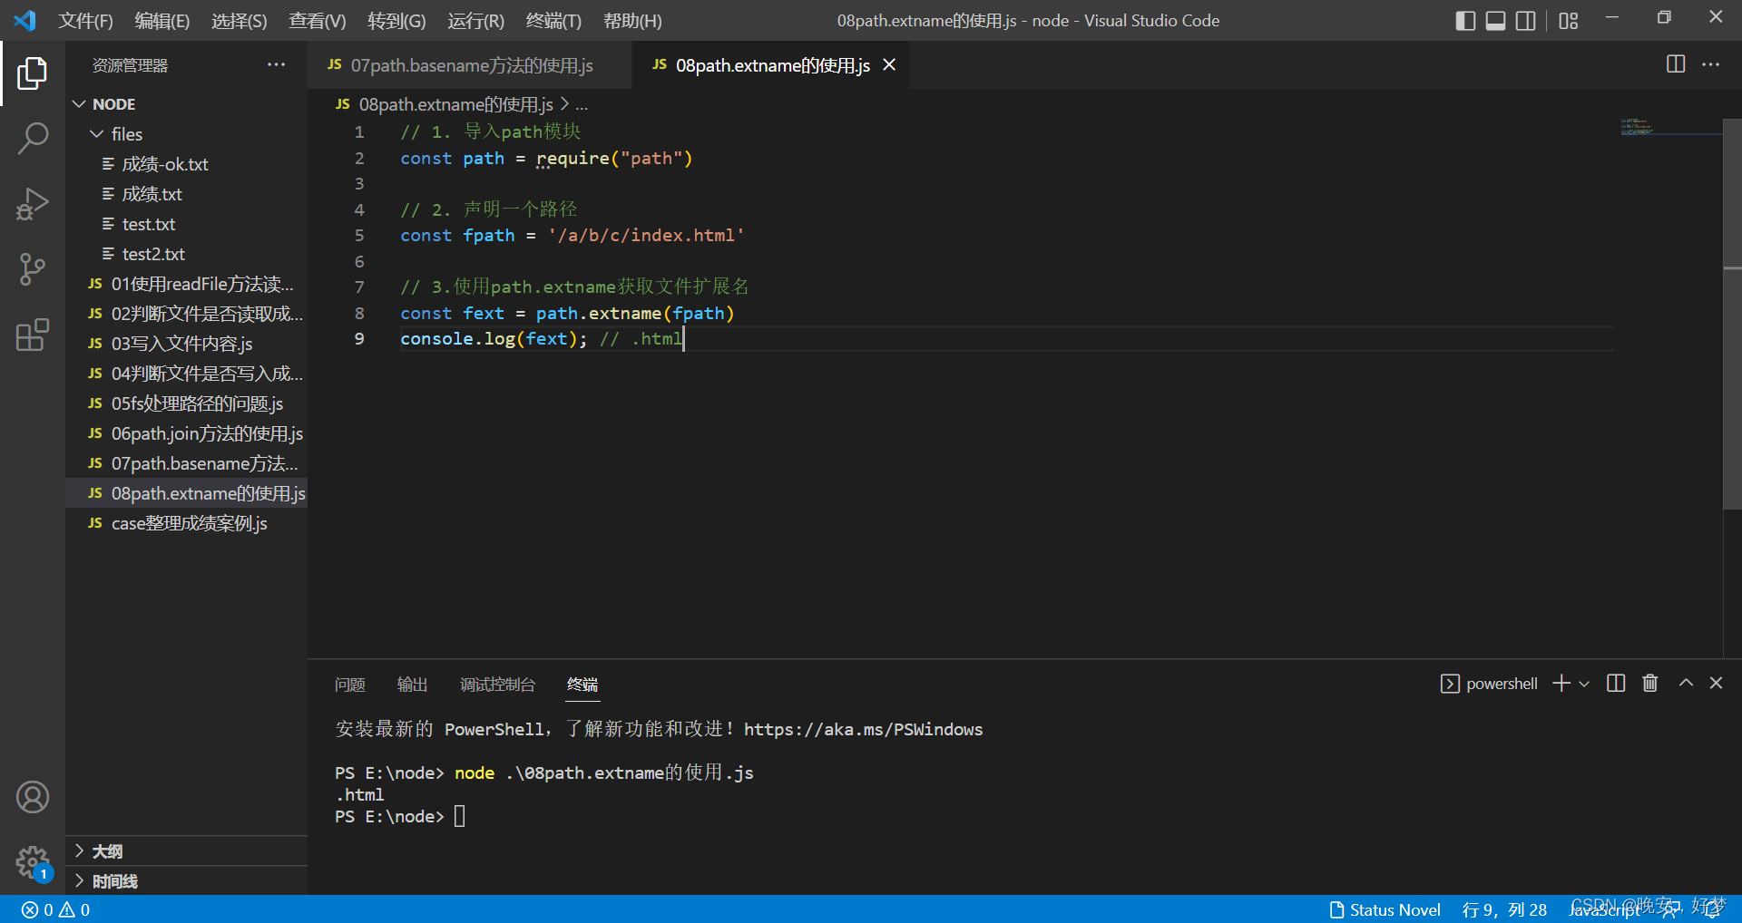Click on code line 5 fpath declaration
1742x923 pixels.
point(573,236)
